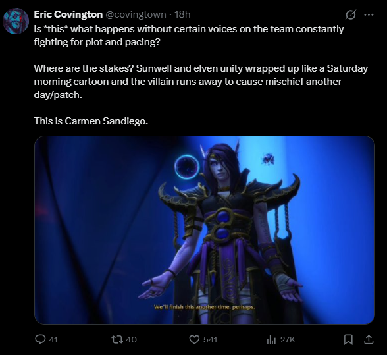Open Eric Covington's profile avatar
Viewport: 387px width, 355px height.
coord(16,21)
